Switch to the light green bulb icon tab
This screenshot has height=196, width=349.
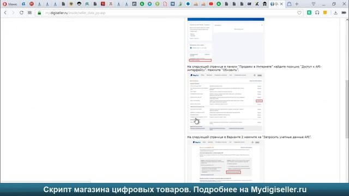(x=158, y=4)
